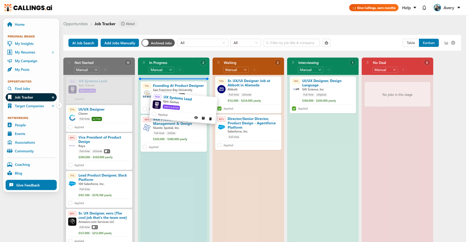The image size is (470, 242).
Task: Uncheck Applied on Sift Science UI/UX Designer card
Action: pos(294,108)
